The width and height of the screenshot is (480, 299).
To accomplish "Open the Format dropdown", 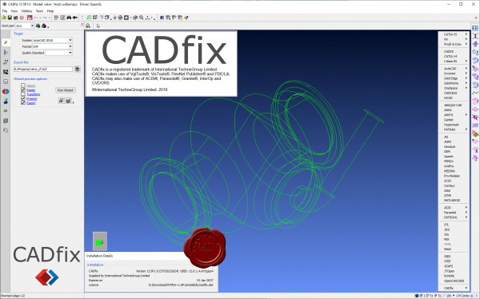I will click(52, 46).
